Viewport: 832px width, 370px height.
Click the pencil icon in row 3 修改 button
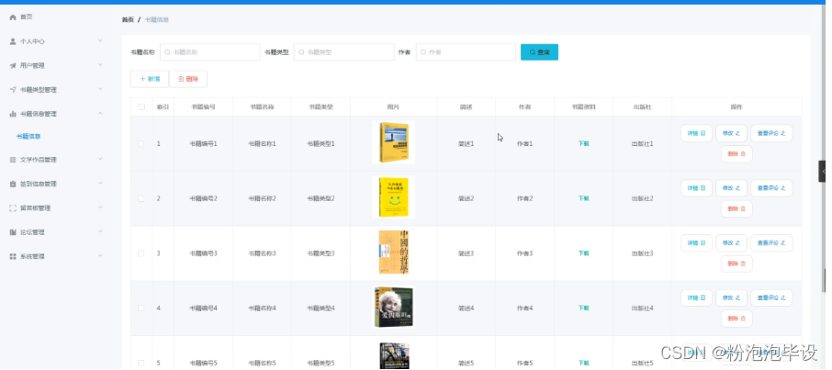[737, 243]
